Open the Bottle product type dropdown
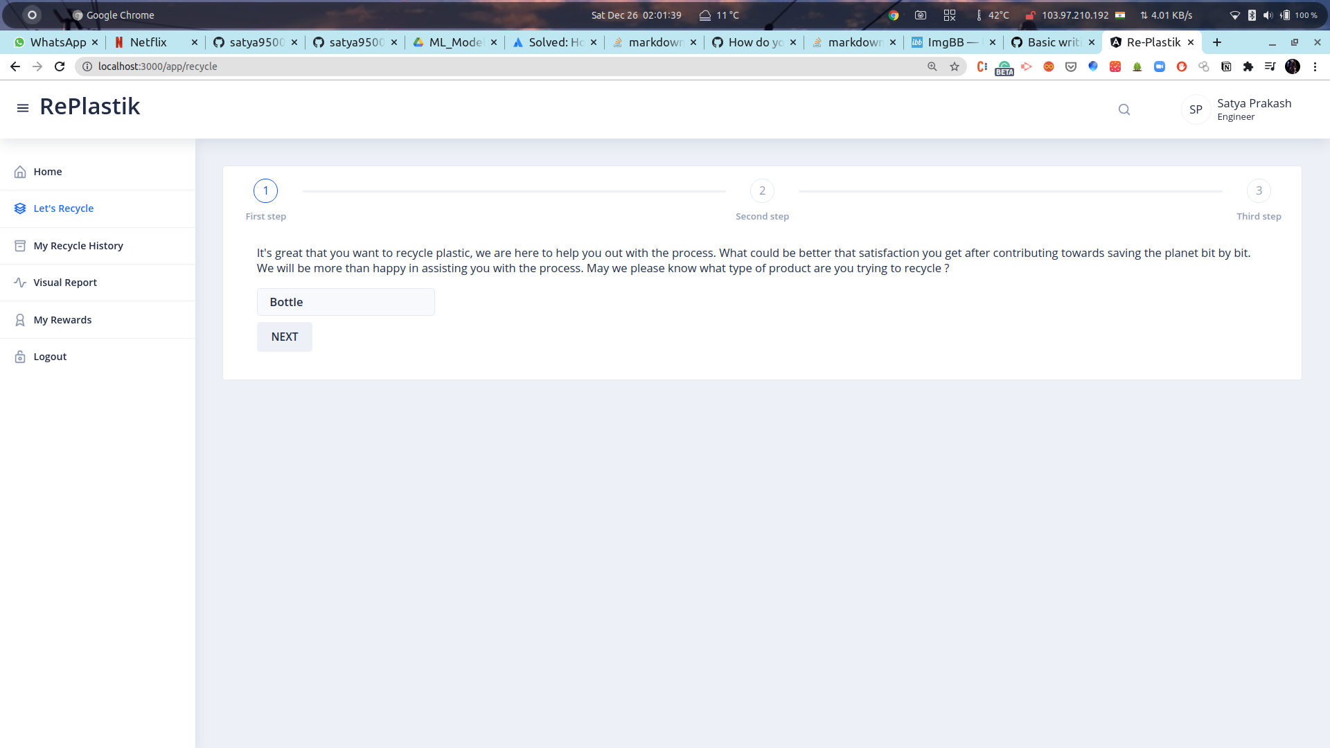This screenshot has width=1330, height=748. [x=346, y=302]
